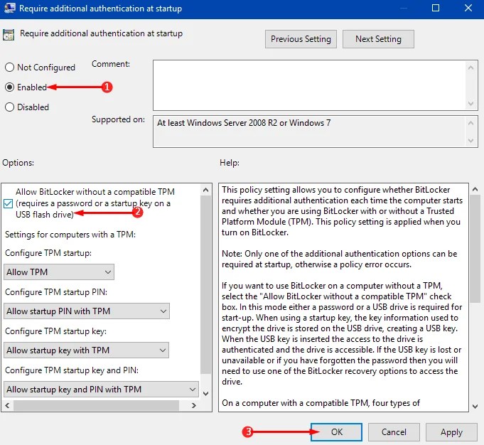
Task: Open the Configure TPM startup dropdown
Action: (59, 272)
